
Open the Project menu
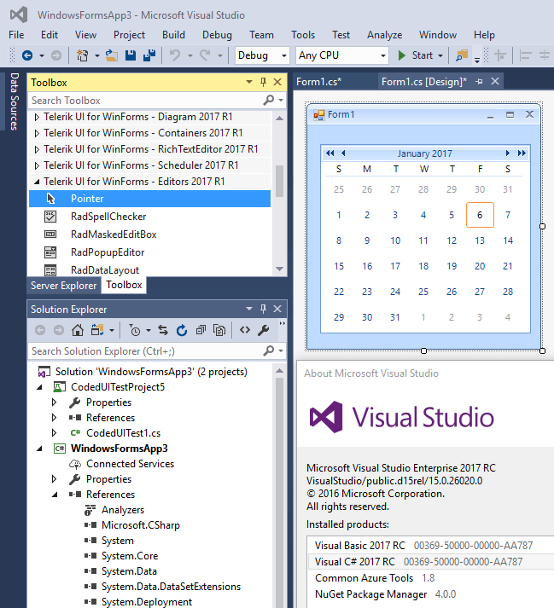[129, 35]
